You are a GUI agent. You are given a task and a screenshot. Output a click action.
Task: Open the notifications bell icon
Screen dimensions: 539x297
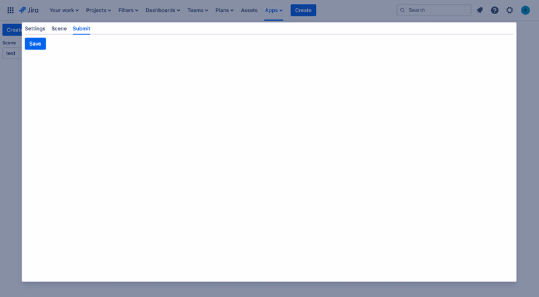pos(480,10)
